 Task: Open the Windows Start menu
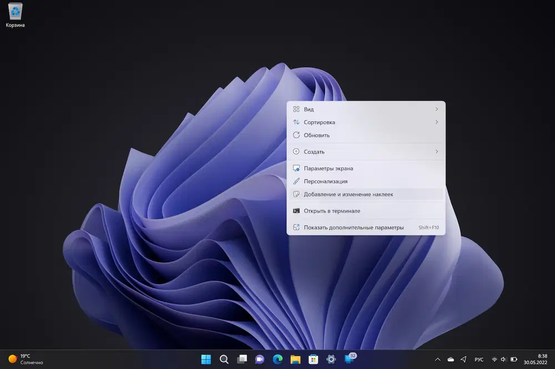pyautogui.click(x=206, y=360)
